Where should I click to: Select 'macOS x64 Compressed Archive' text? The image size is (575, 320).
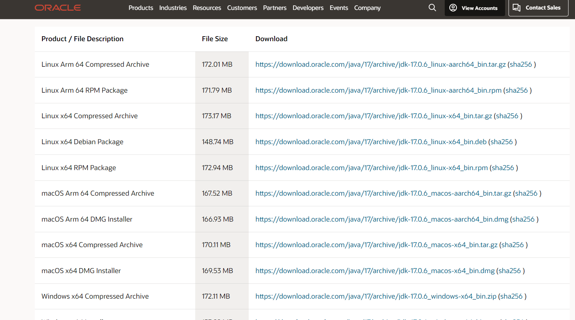[92, 245]
